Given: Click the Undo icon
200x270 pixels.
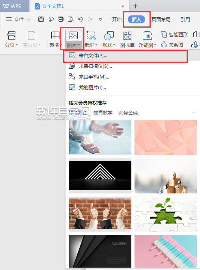Looking at the screenshot, I should coord(80,19).
